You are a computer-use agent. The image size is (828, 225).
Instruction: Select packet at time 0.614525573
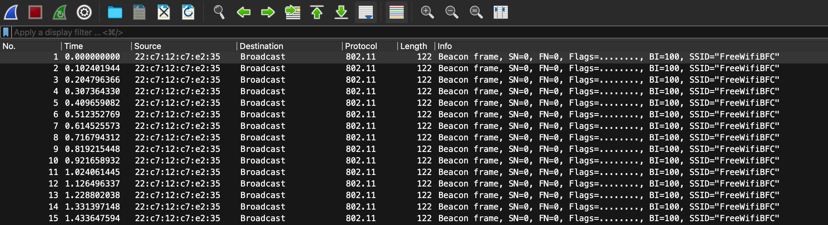point(414,126)
